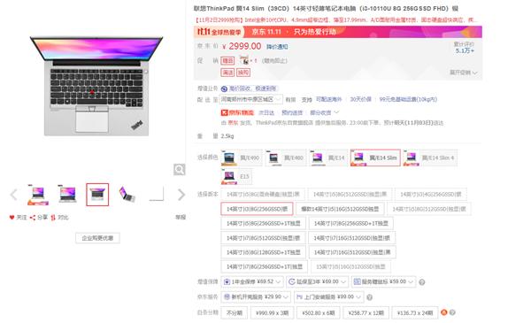
Task: Open keyboard service ¥59.00 dropdown
Action: click(383, 281)
